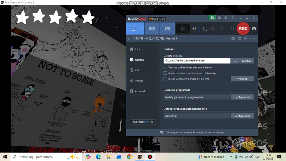The image size is (286, 161).
Task: Open the videos list camcorder icon
Action: coord(233,39)
